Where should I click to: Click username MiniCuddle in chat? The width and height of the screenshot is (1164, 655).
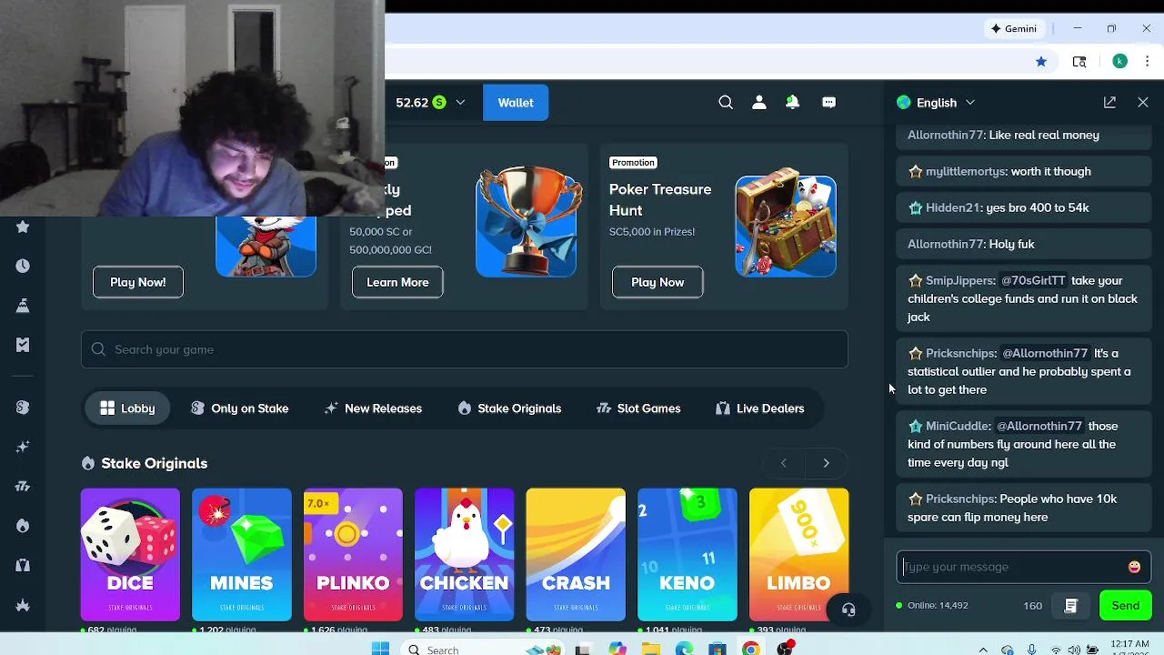pos(958,426)
